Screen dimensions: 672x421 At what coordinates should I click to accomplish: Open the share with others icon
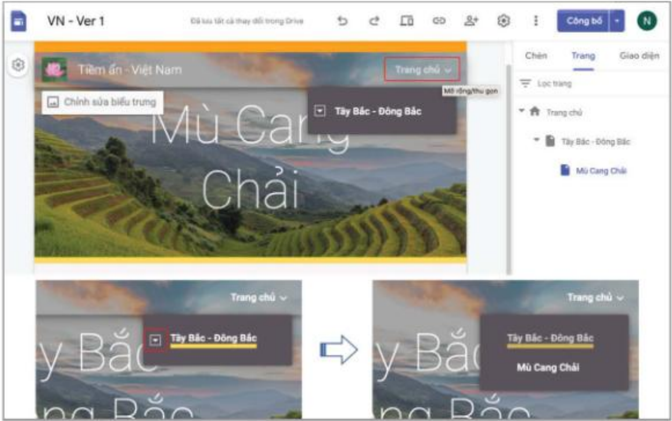pyautogui.click(x=471, y=21)
